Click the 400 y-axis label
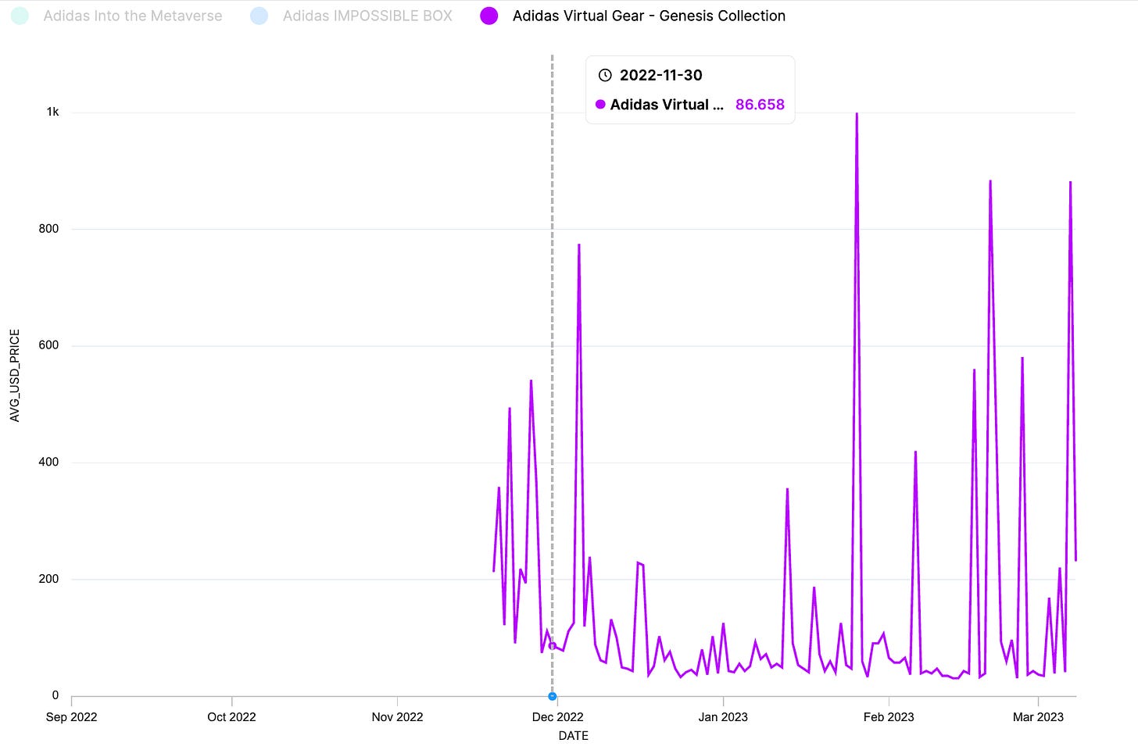 coord(48,462)
